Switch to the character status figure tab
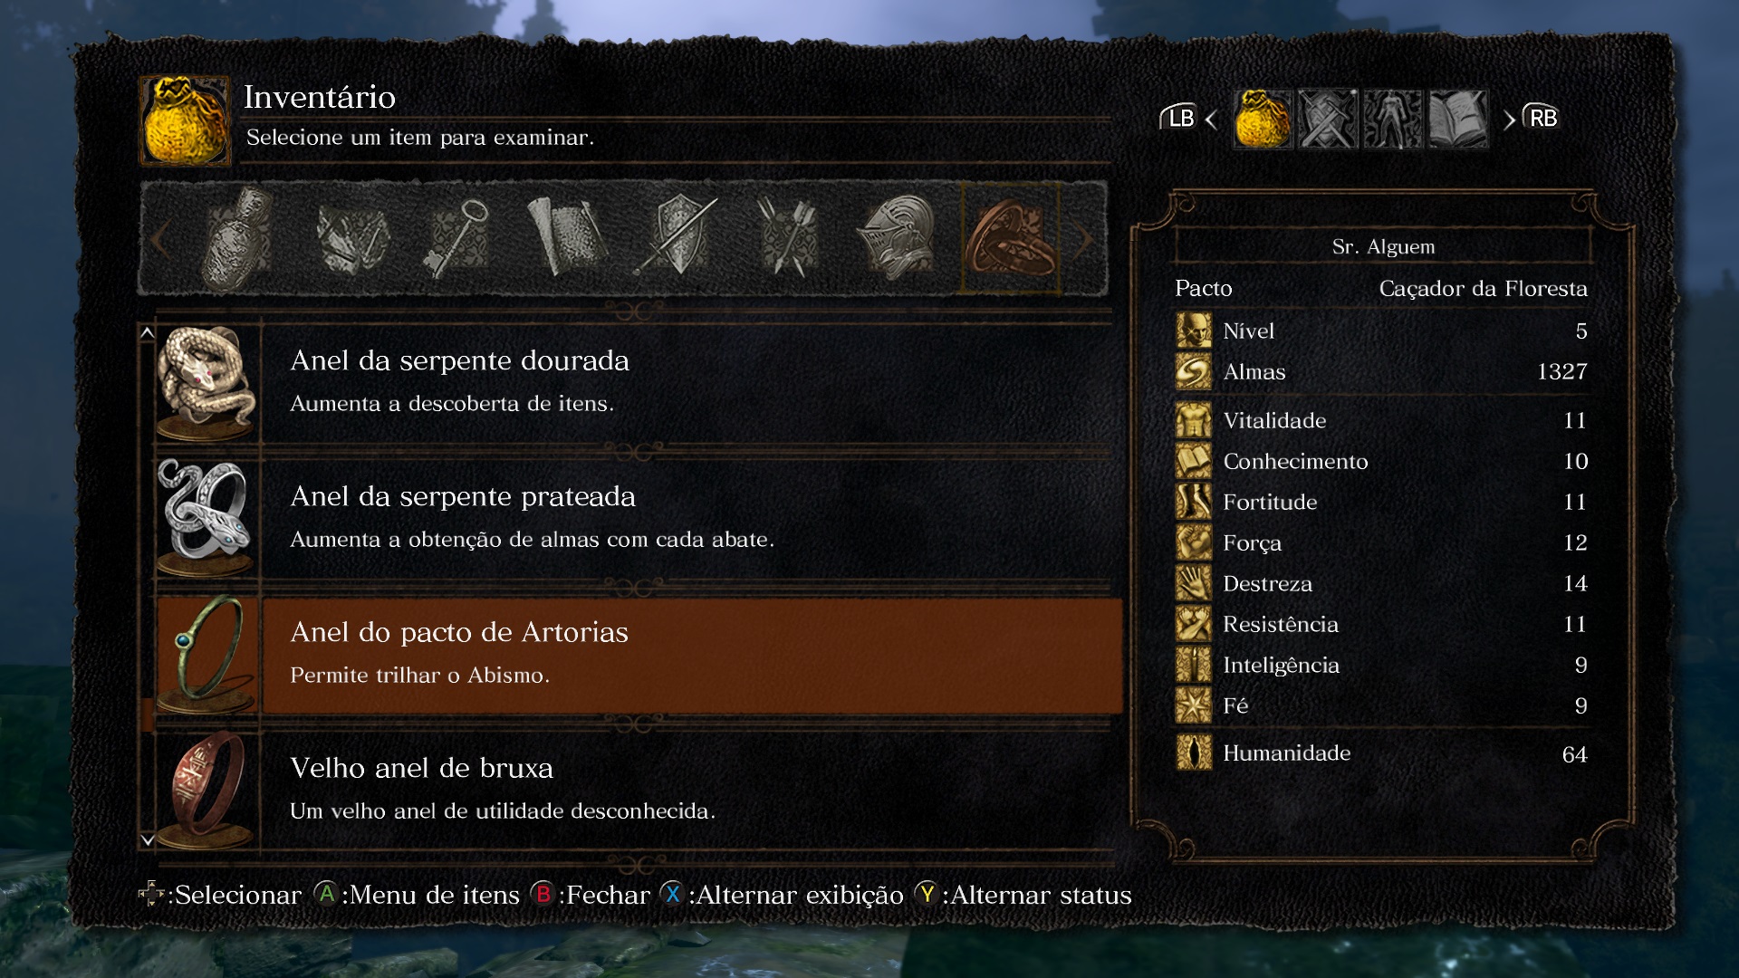 pyautogui.click(x=1393, y=119)
